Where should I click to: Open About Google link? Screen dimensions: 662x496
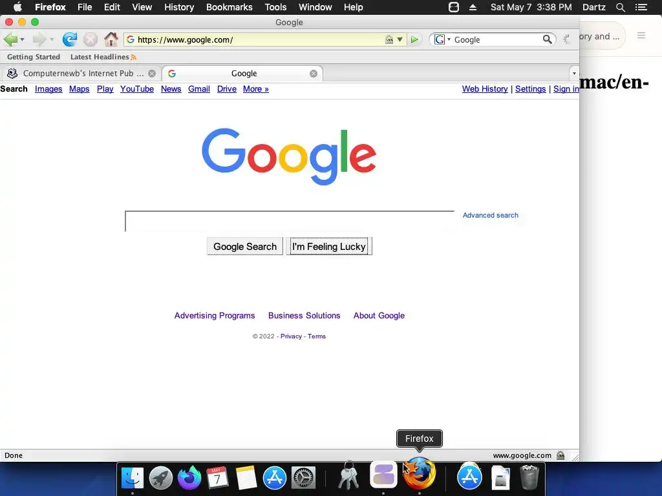pos(379,315)
